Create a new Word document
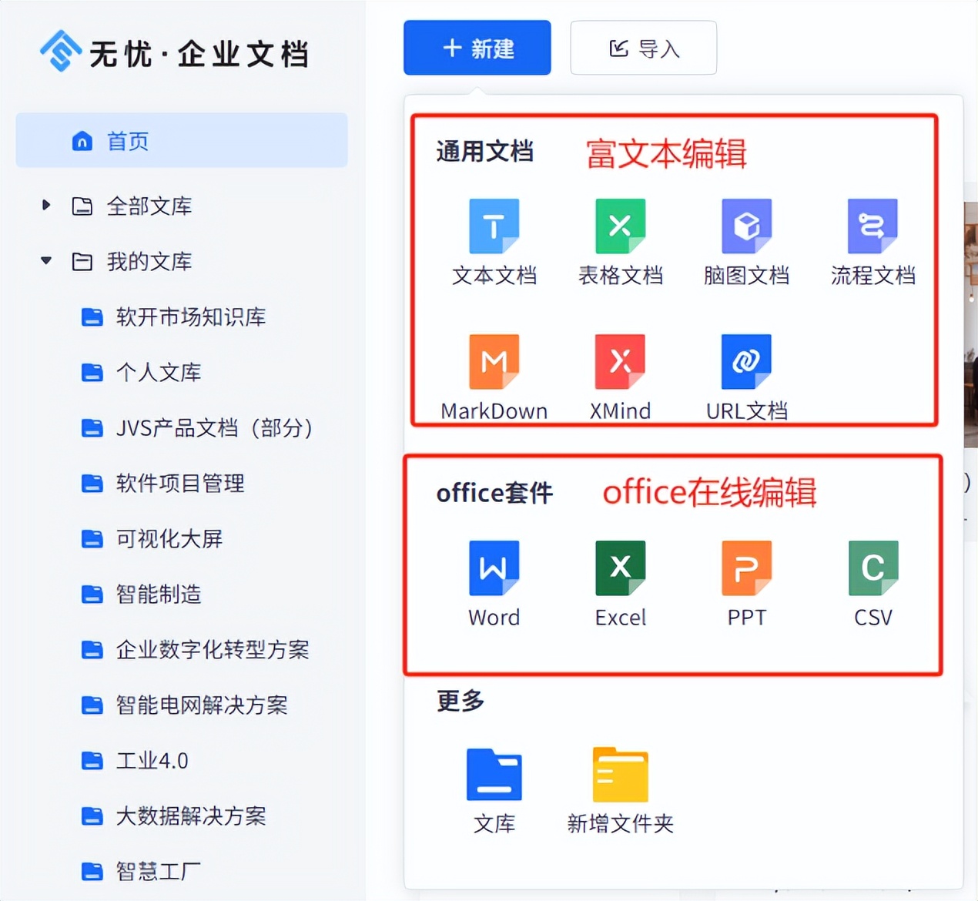Image resolution: width=978 pixels, height=901 pixels. [x=494, y=584]
